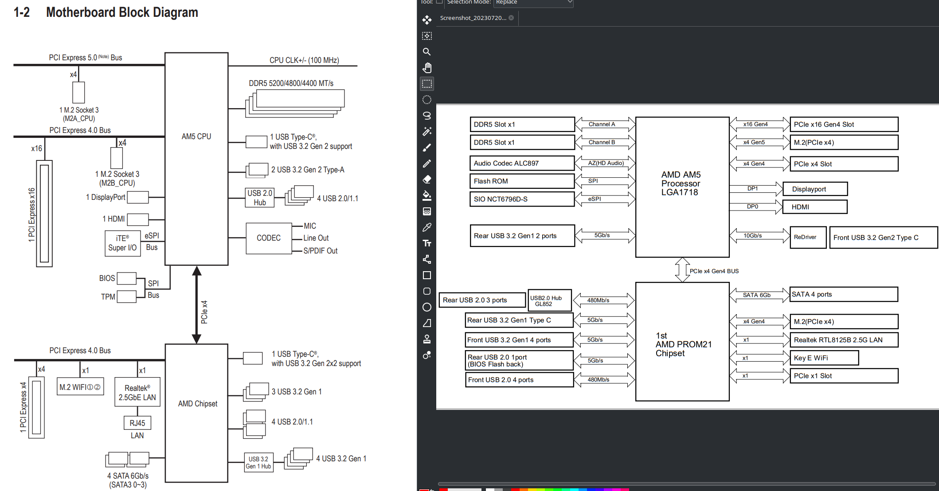Click the 'Realtek RTL8125B 2.5G LAN' box
939x491 pixels.
pyautogui.click(x=844, y=340)
